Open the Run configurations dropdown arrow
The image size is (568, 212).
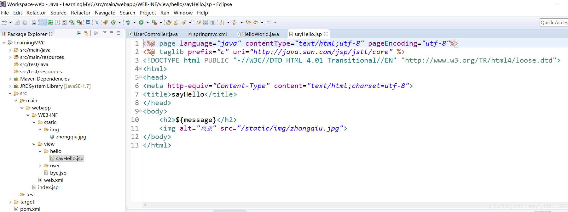coord(148,22)
